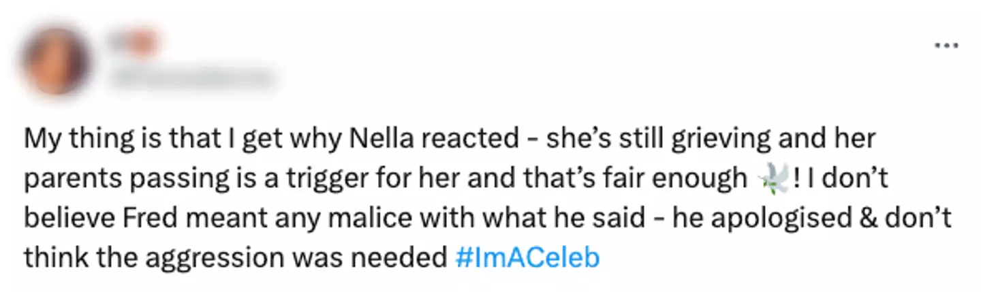
Task: Open tweet by clicking first text line
Action: point(450,138)
